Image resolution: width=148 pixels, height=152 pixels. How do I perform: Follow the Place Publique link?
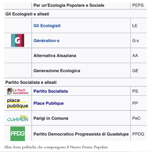point(49,103)
